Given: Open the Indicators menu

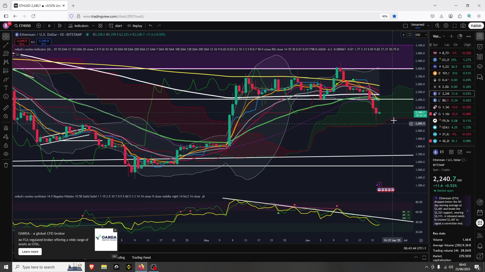Looking at the screenshot, I should [x=79, y=26].
